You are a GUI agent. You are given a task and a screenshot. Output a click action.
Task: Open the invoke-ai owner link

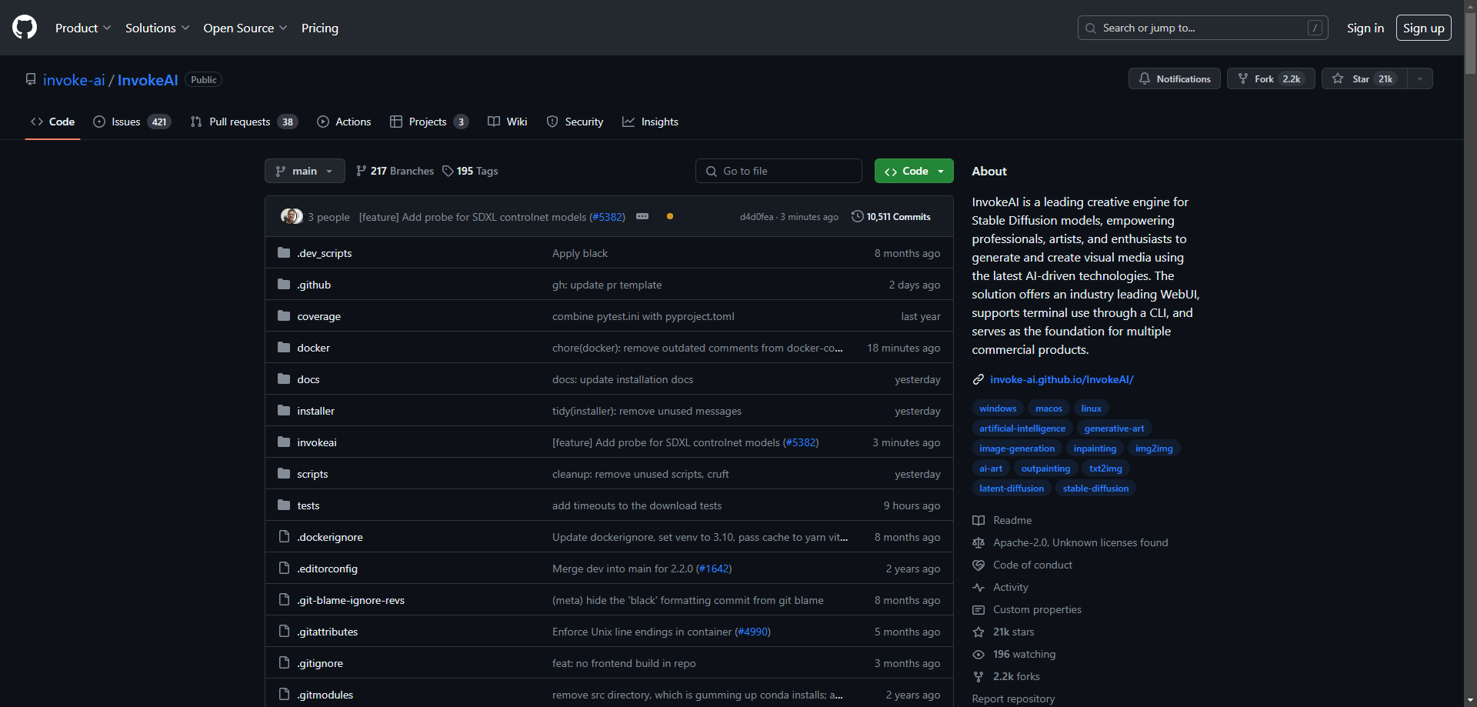coord(74,80)
